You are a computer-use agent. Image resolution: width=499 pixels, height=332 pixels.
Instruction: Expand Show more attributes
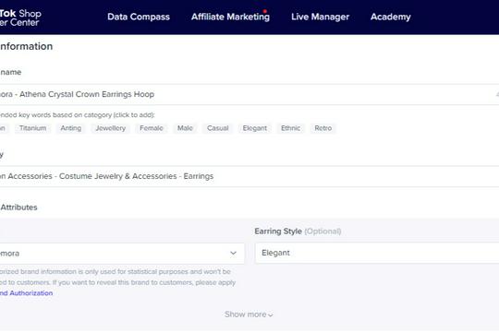pyautogui.click(x=249, y=314)
